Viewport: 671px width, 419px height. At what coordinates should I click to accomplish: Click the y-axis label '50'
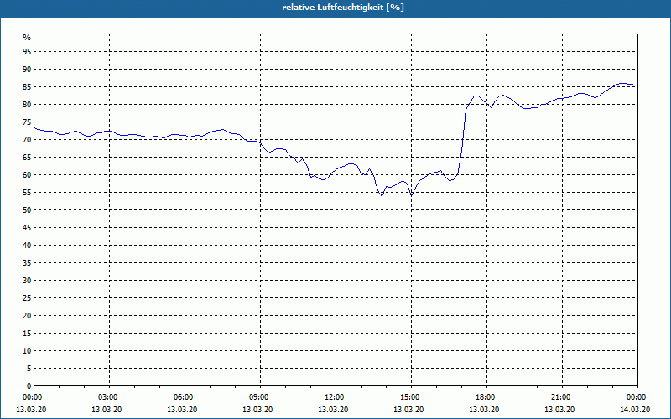(27, 210)
